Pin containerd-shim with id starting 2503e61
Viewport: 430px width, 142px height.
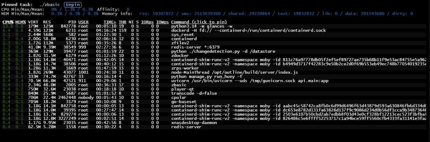pyautogui.click(x=299, y=114)
